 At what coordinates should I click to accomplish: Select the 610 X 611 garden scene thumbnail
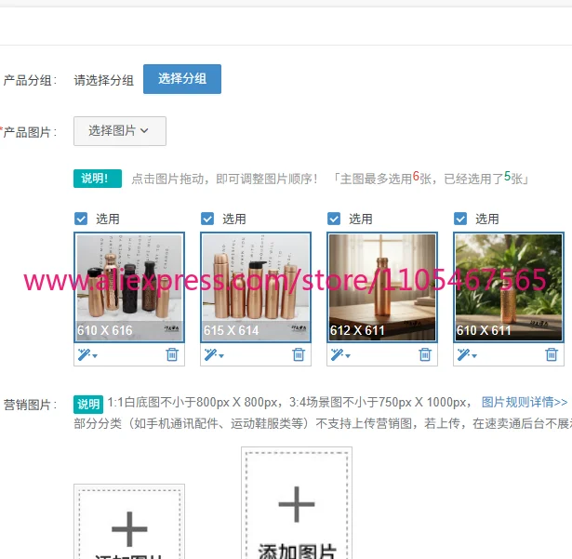click(509, 287)
